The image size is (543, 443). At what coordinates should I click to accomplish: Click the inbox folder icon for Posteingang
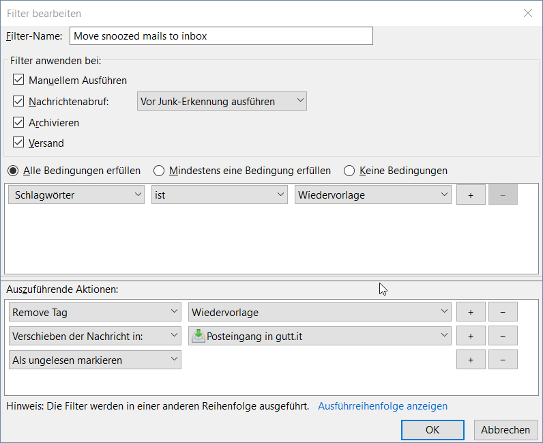point(198,336)
